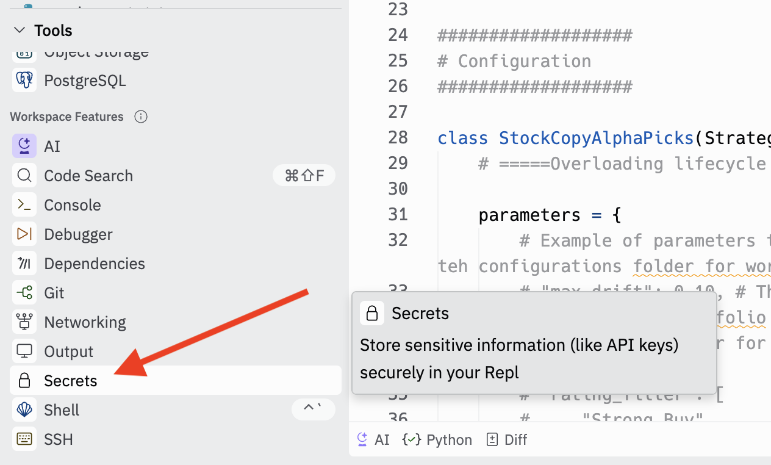Open the Git version control tool

point(54,293)
